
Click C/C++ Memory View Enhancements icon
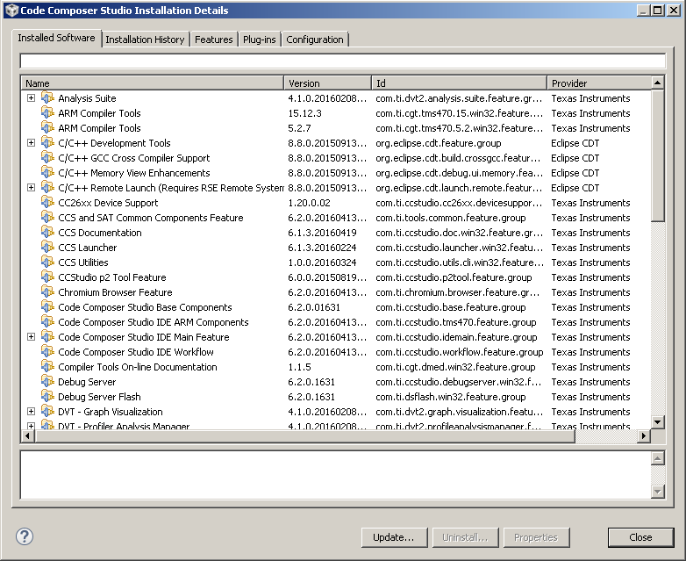[47, 172]
